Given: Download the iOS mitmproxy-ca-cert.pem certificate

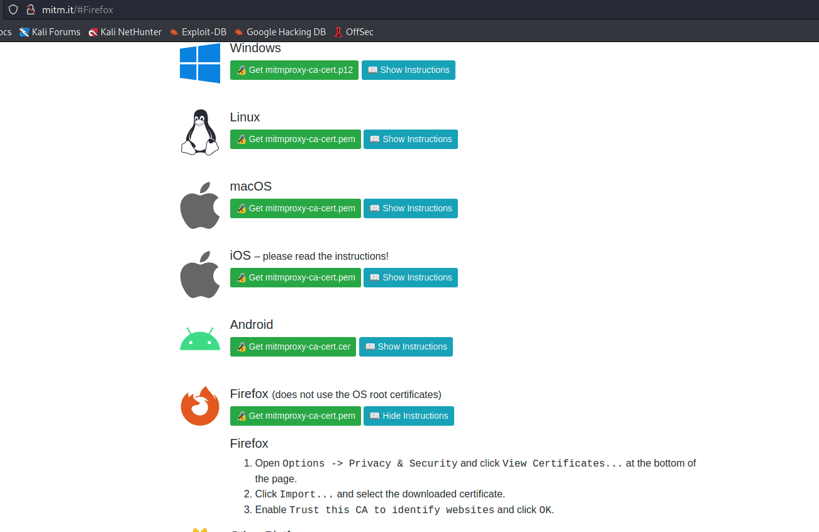Looking at the screenshot, I should coord(296,278).
